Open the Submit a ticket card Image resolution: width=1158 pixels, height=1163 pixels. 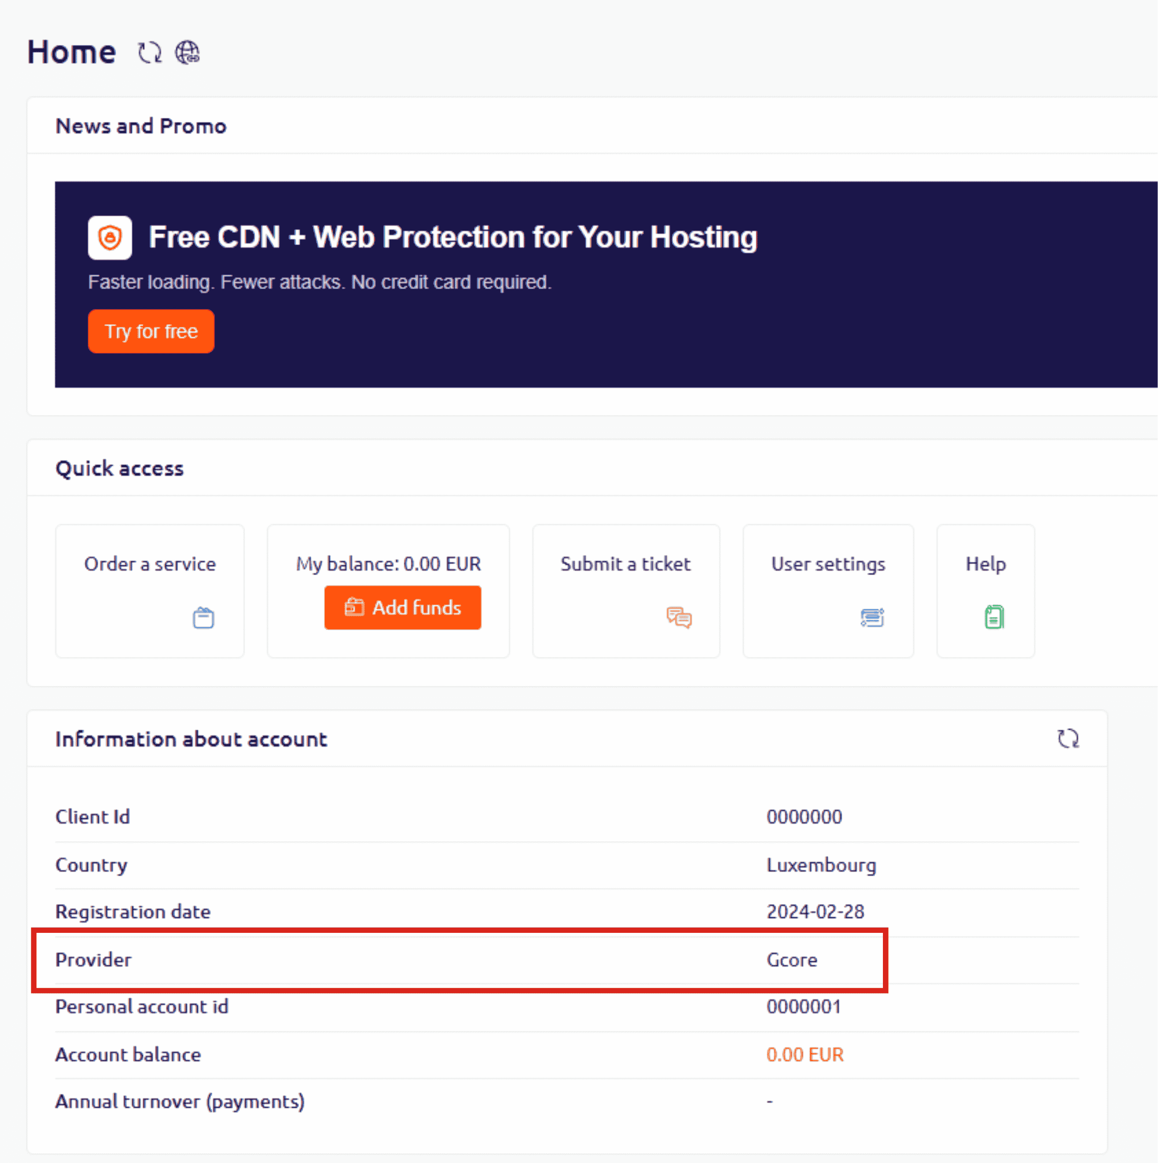click(x=626, y=591)
